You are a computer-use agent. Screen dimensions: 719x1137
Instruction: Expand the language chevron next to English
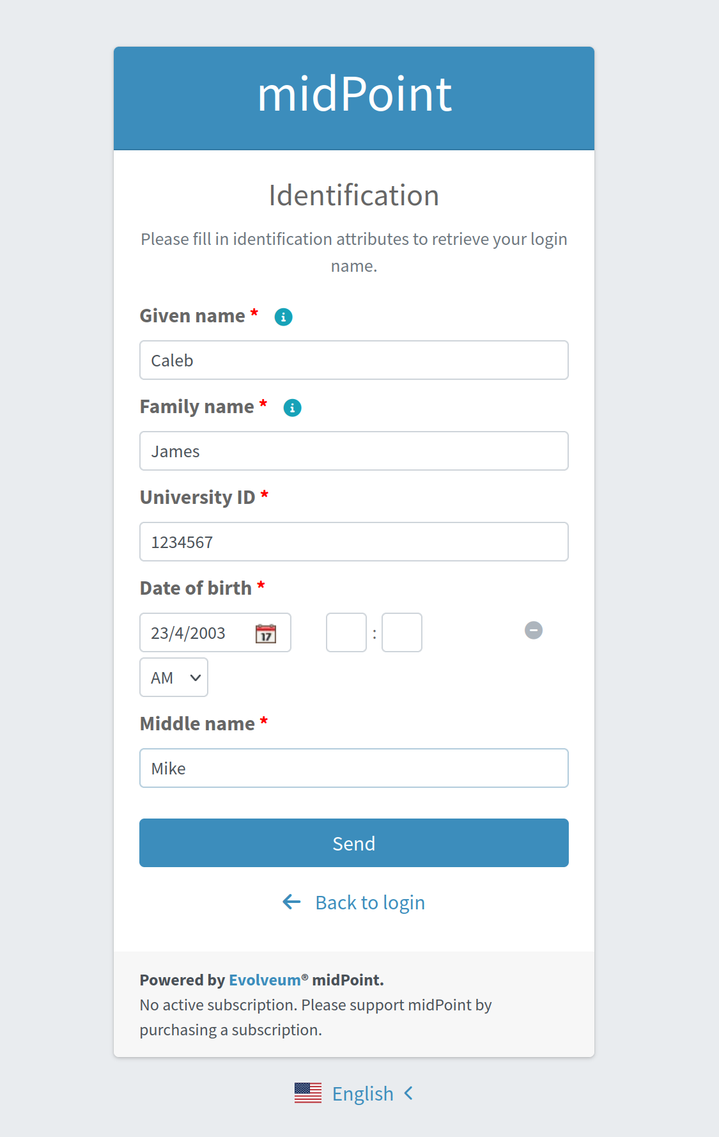409,1094
